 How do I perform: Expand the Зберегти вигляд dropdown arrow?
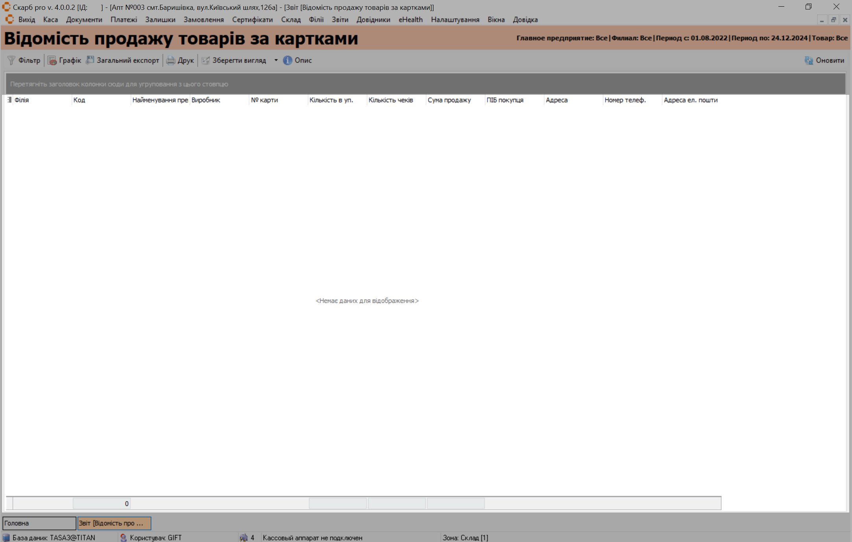[x=276, y=60]
